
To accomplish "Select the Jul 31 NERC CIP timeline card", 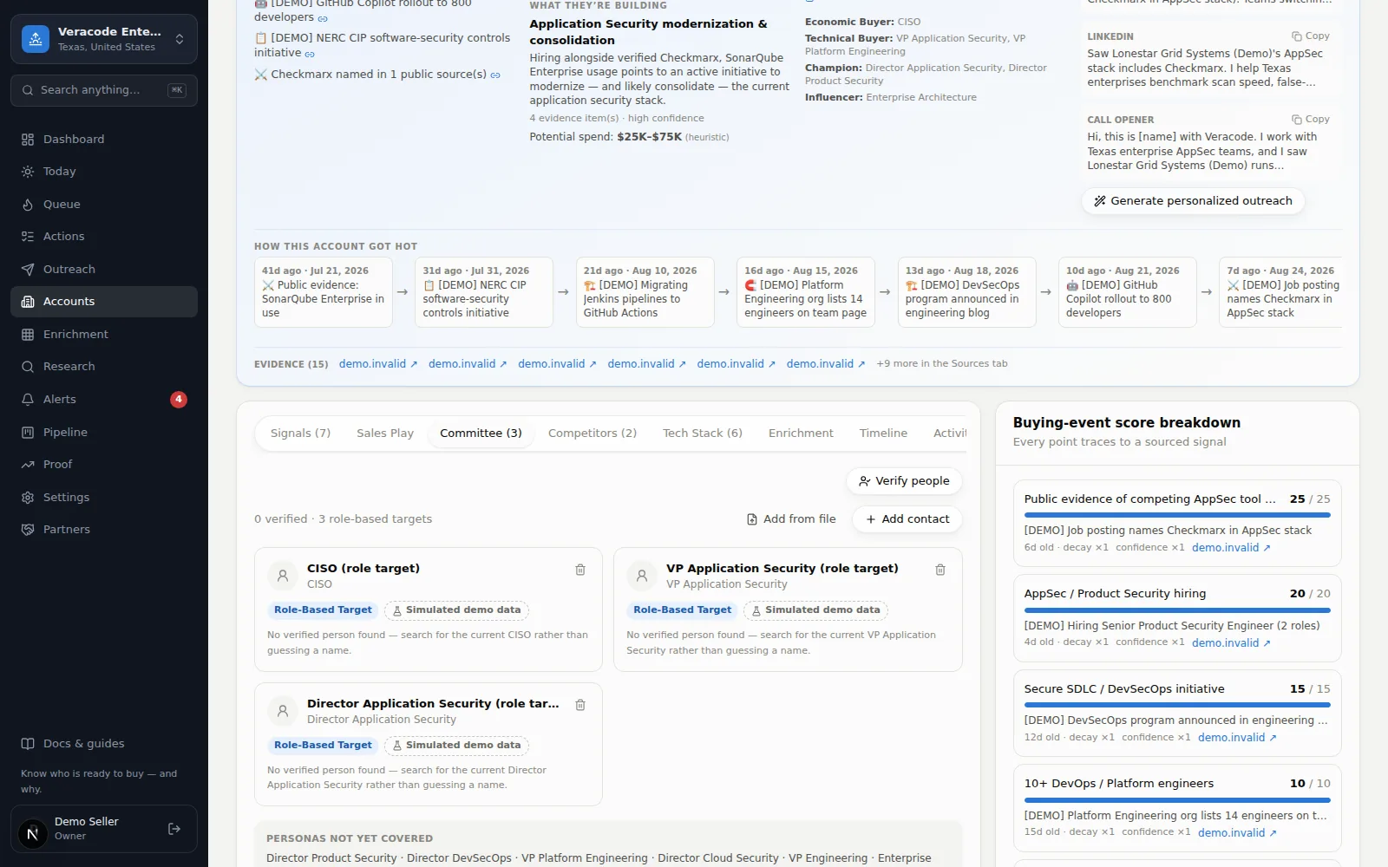I will click(x=484, y=292).
